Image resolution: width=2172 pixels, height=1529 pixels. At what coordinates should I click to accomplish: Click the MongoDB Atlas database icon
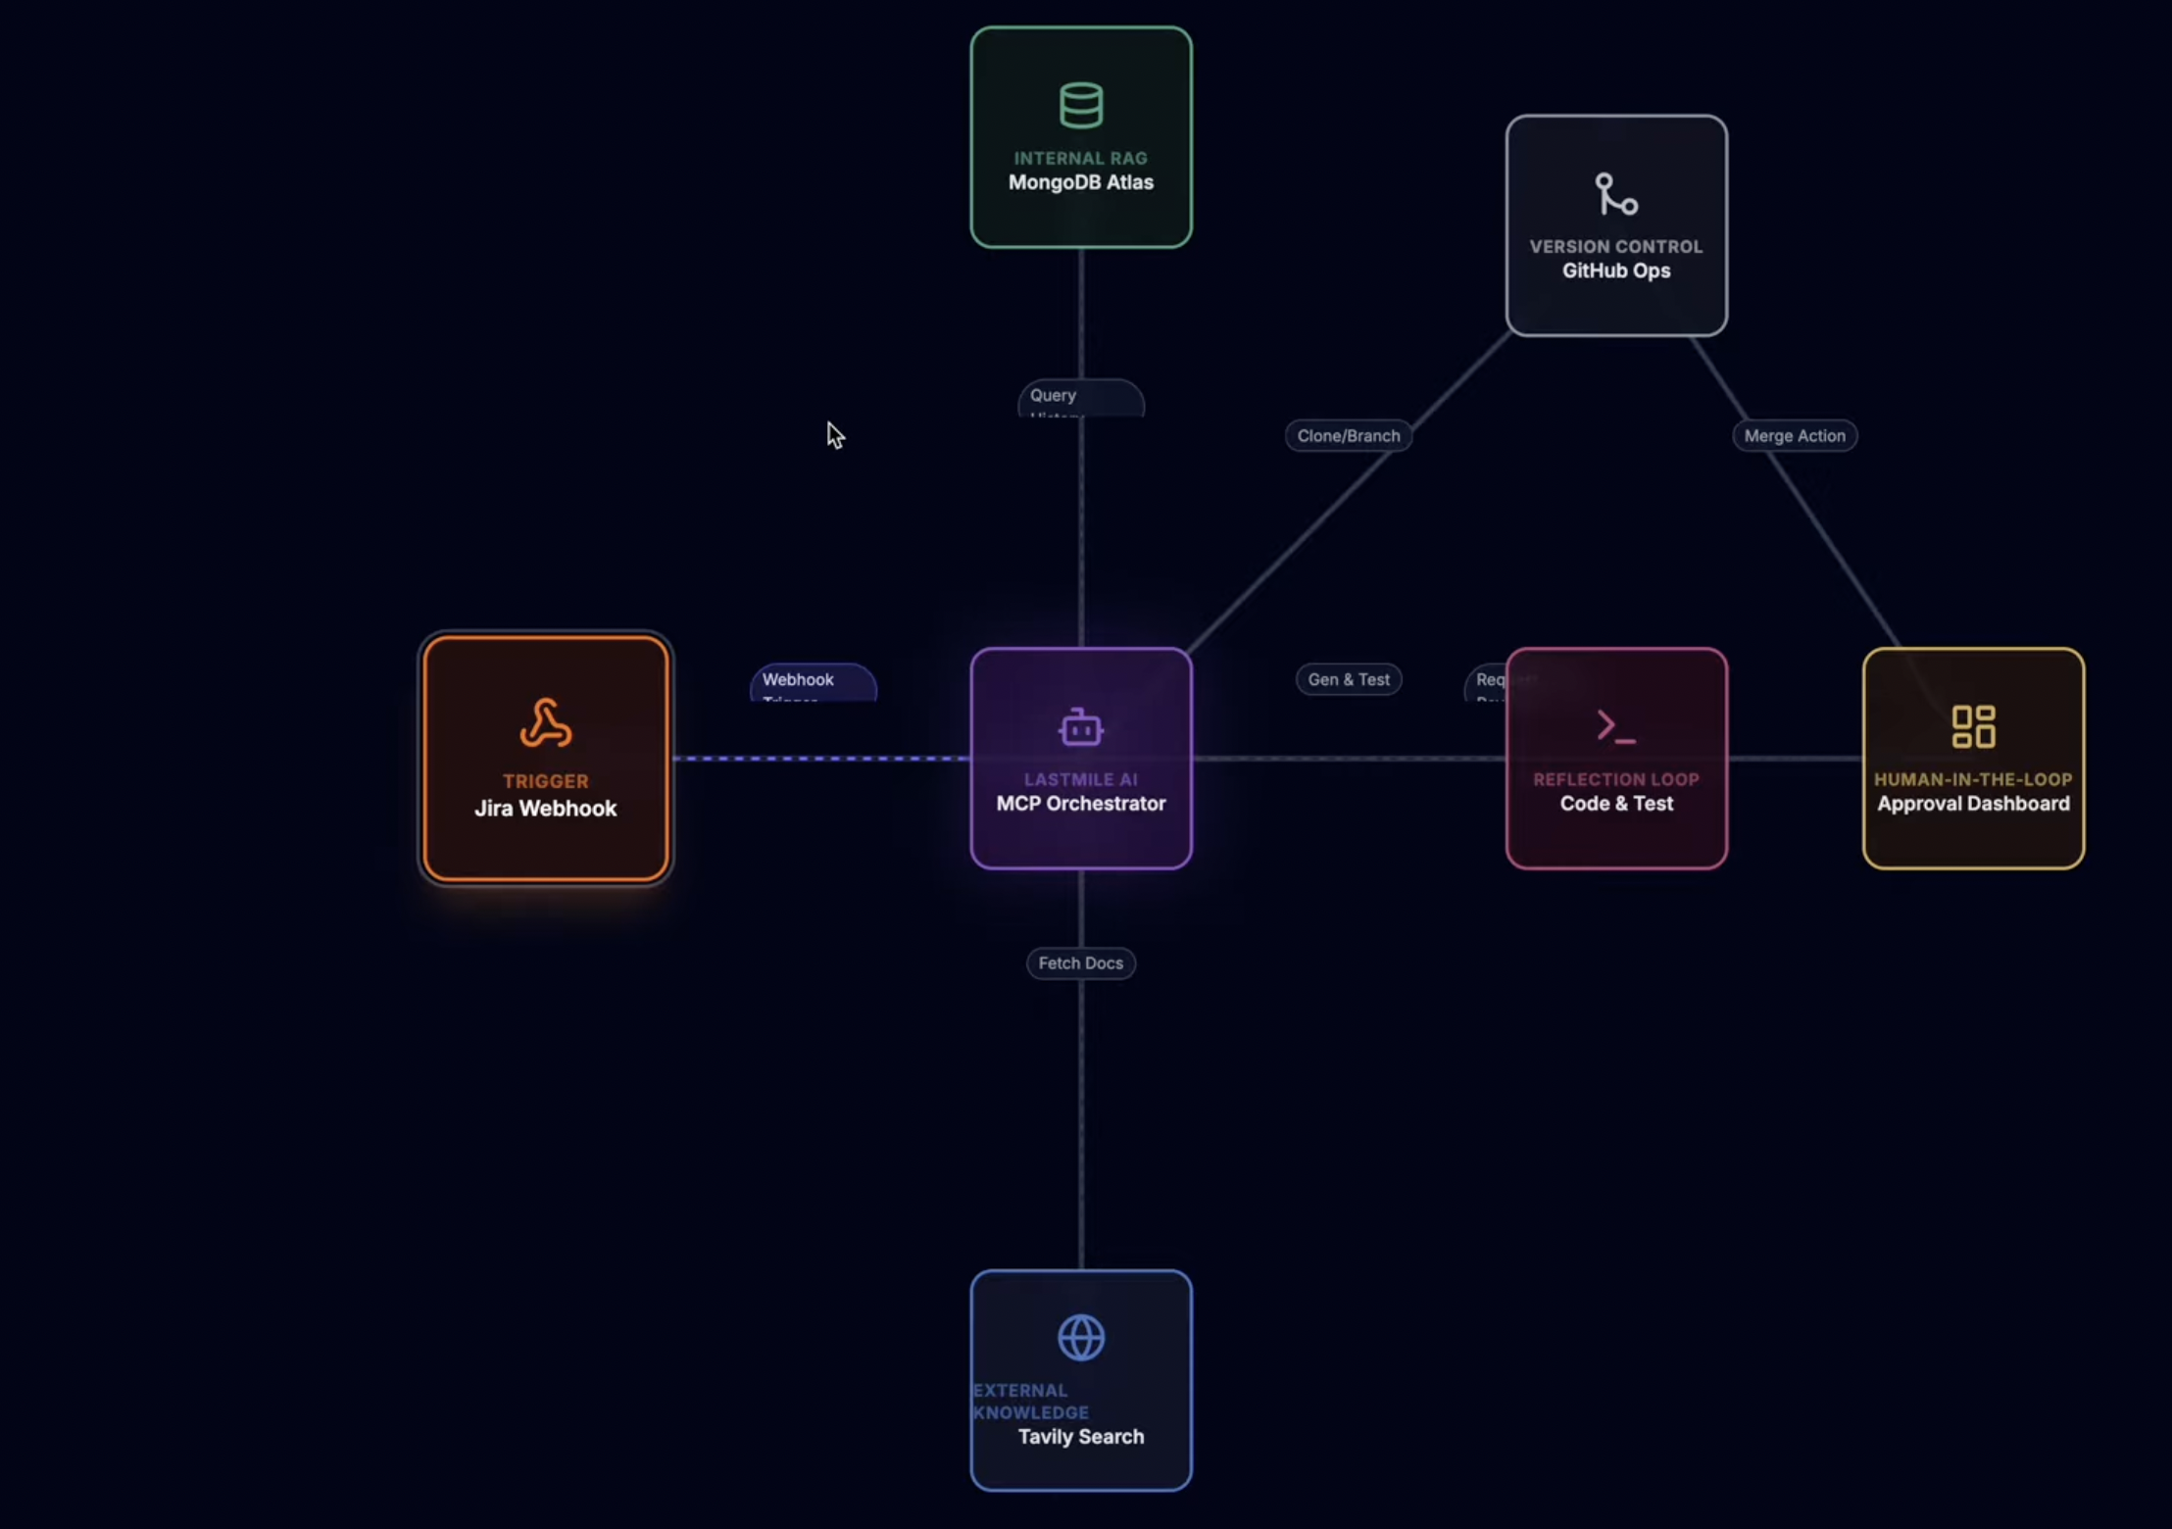point(1081,105)
